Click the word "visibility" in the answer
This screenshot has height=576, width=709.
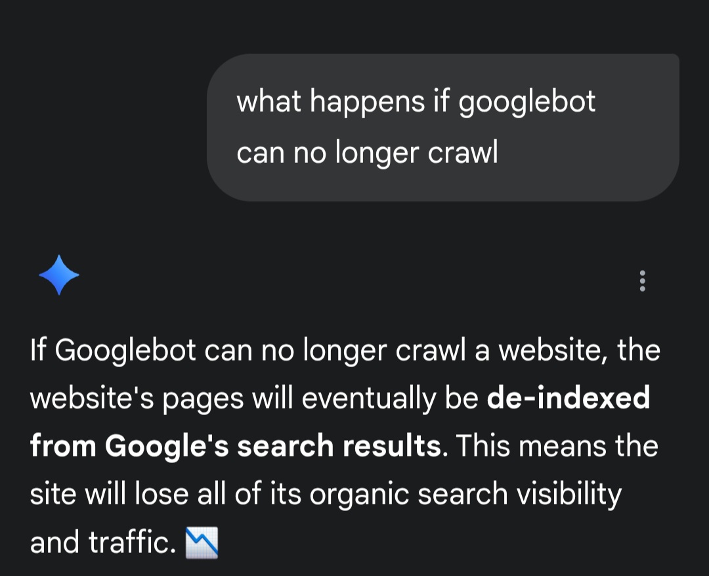point(569,494)
